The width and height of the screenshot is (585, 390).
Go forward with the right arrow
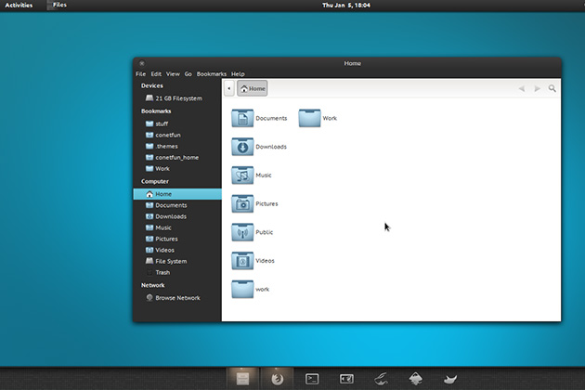537,88
